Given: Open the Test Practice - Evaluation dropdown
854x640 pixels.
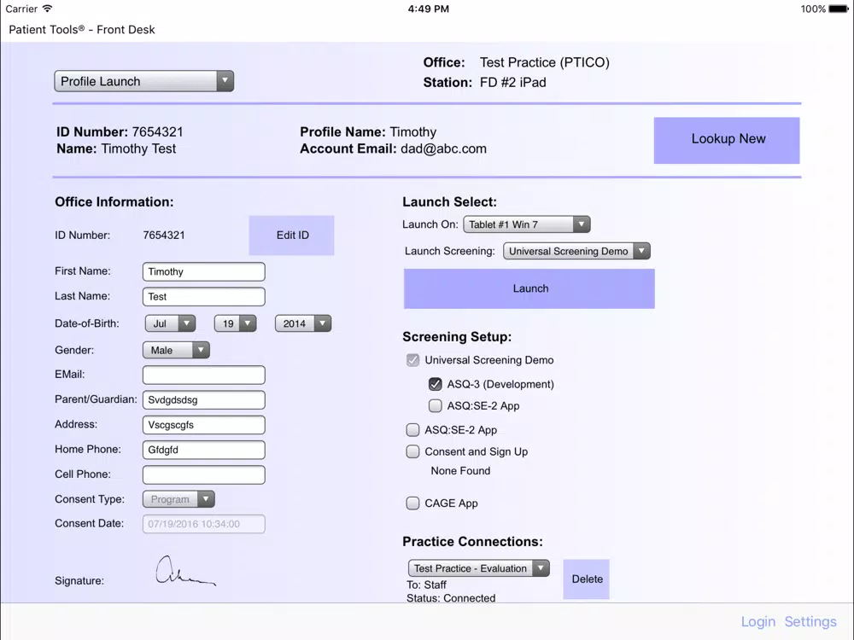Looking at the screenshot, I should 479,568.
